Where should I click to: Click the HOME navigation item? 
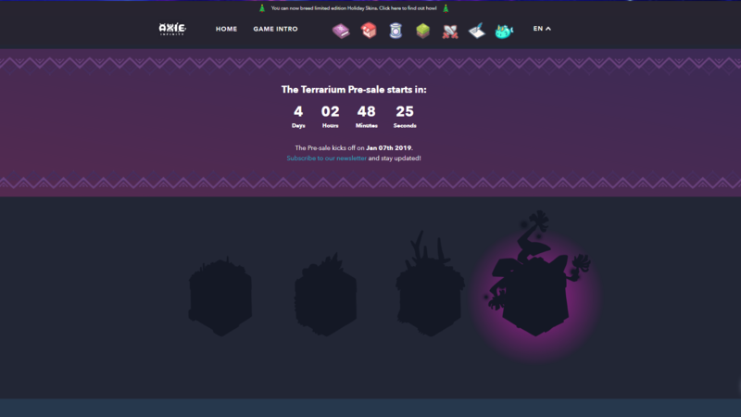tap(226, 29)
